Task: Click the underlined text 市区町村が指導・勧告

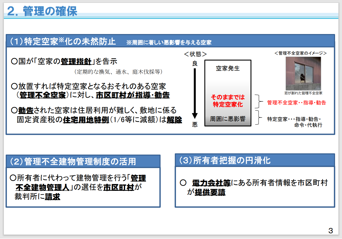Action: pyautogui.click(x=133, y=95)
